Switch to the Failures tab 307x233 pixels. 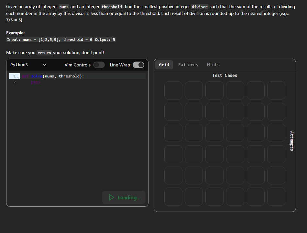coord(188,64)
